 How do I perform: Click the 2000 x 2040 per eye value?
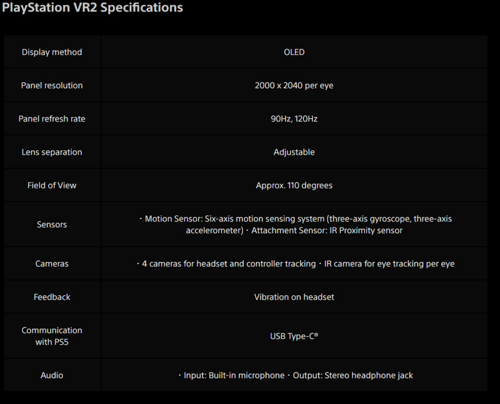pos(294,85)
